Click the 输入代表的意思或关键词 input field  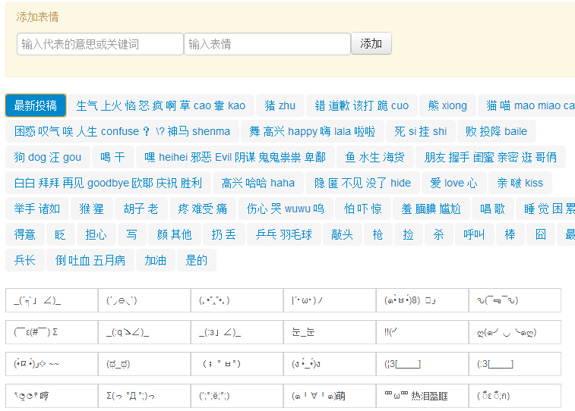pyautogui.click(x=100, y=44)
